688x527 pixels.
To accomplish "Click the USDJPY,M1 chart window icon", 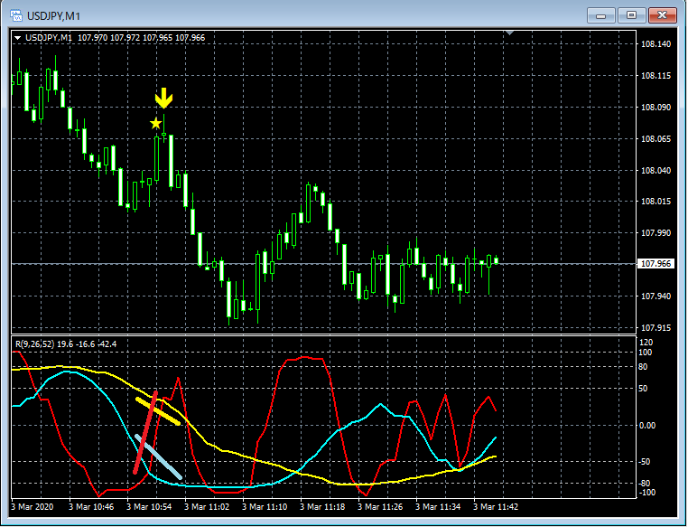I will pos(16,15).
